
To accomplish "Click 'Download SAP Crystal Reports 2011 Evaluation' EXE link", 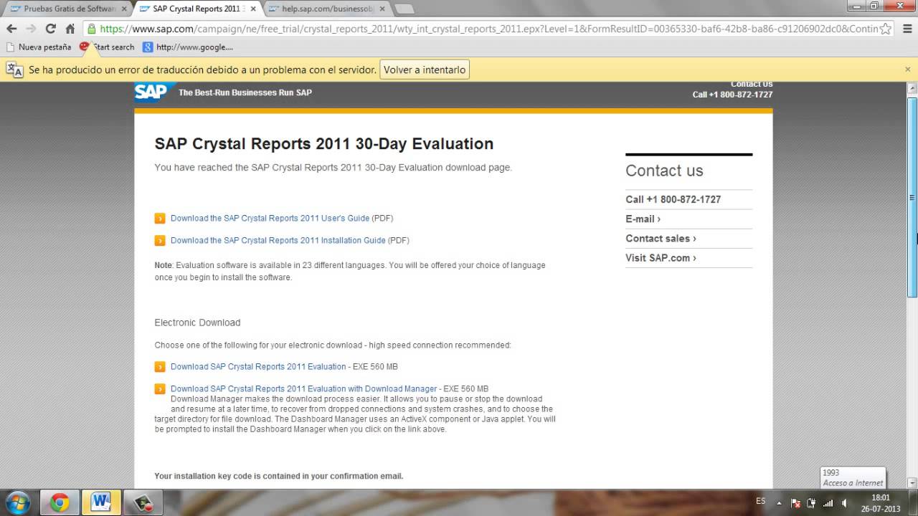I will (x=258, y=366).
